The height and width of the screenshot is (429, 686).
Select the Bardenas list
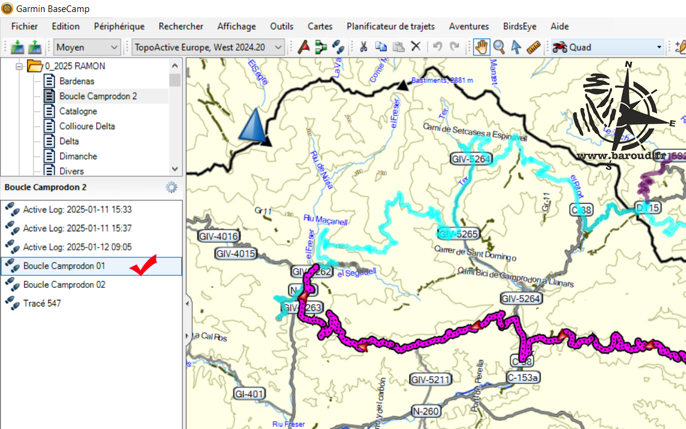[x=76, y=81]
